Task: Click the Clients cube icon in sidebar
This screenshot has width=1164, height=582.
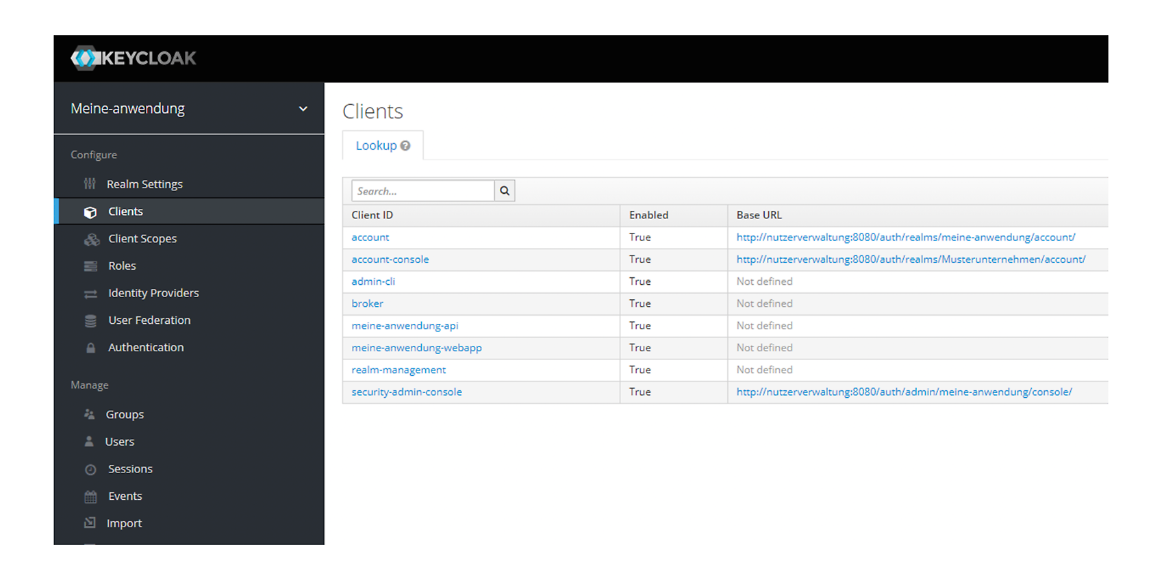Action: tap(90, 212)
